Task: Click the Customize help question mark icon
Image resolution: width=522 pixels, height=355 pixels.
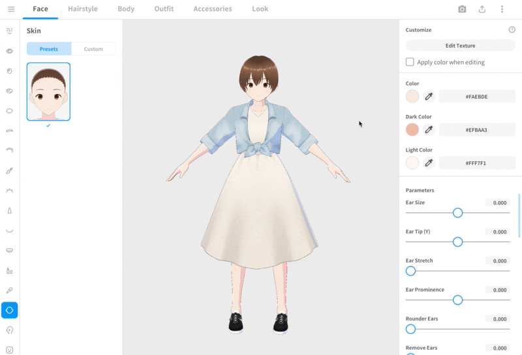Action: (512, 30)
